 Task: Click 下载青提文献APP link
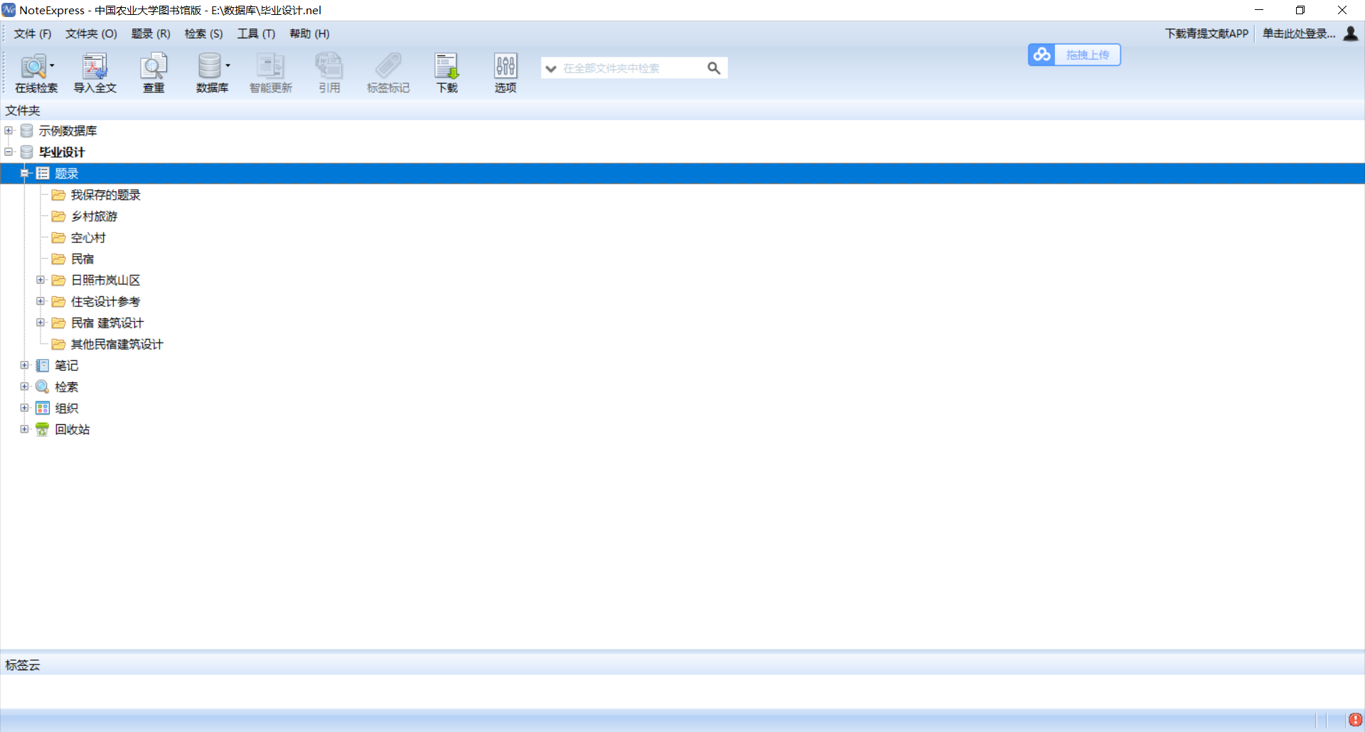(x=1206, y=33)
